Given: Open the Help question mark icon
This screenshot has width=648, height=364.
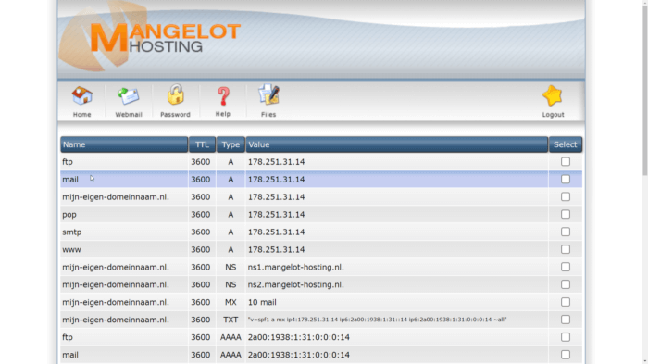Looking at the screenshot, I should 223,96.
